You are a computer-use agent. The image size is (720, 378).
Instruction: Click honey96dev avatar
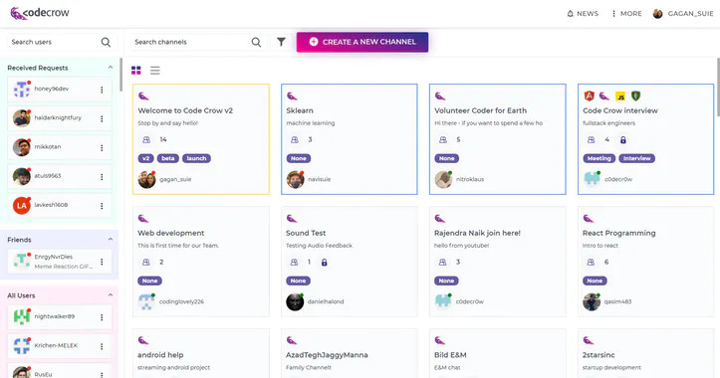click(22, 90)
